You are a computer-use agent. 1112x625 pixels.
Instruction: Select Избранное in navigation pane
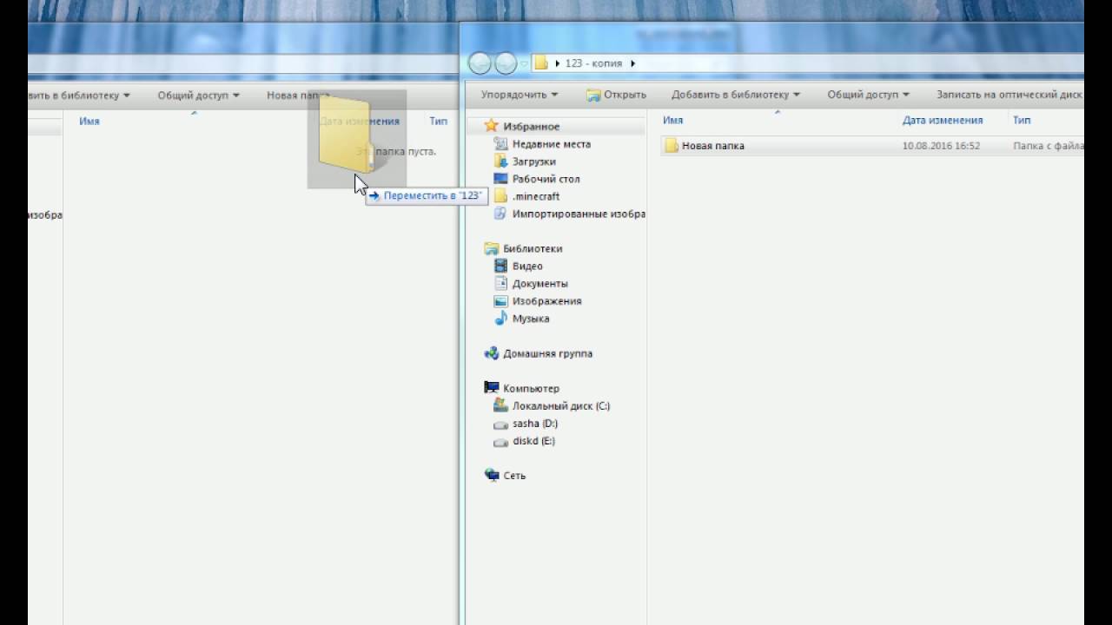(x=531, y=127)
